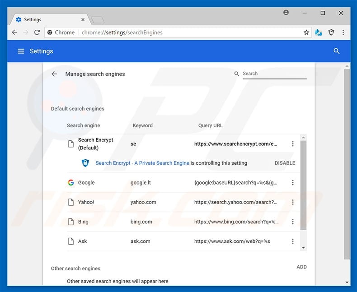This screenshot has height=292, width=357.
Task: Click ADD for other search engines
Action: click(301, 267)
